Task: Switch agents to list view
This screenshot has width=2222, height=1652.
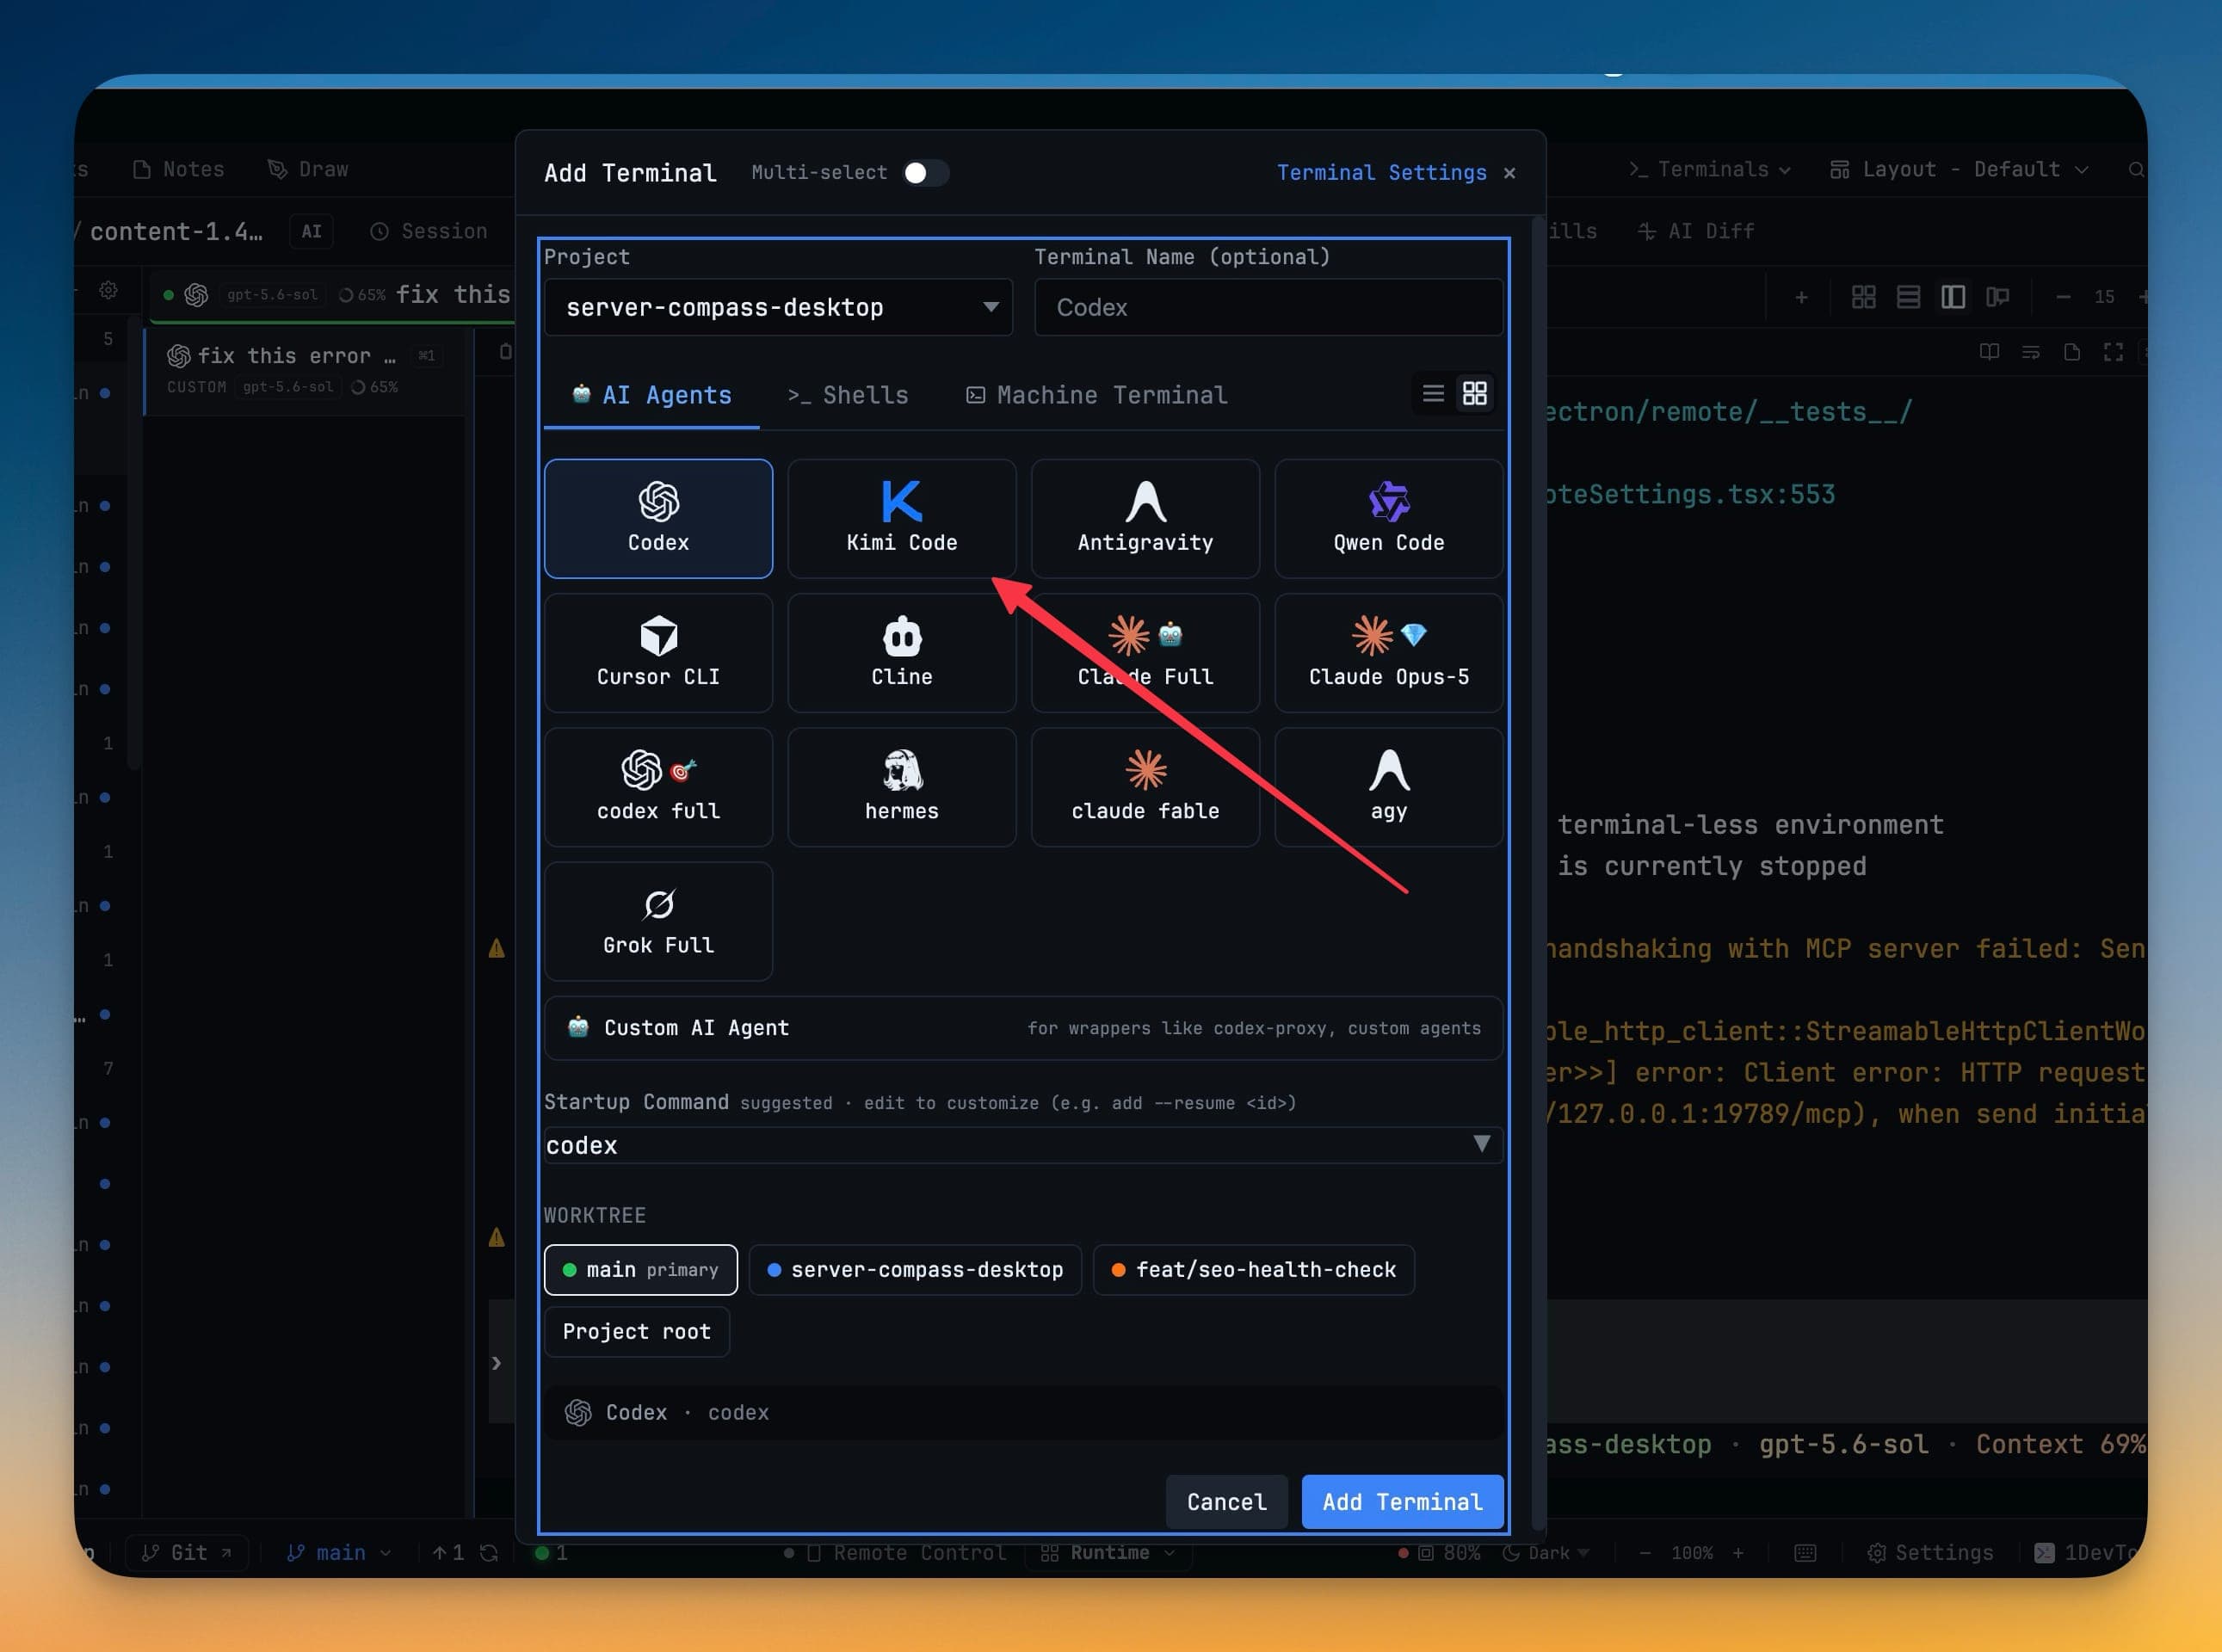Action: tap(1433, 394)
